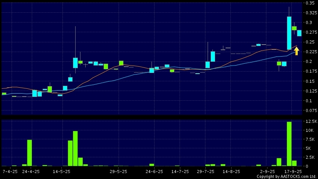Screen dimensions: 318x179
Task: Select the 0.3 price level label
Action: [309, 22]
